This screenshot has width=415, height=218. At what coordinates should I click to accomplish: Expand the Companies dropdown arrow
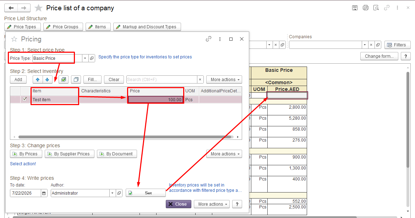pyautogui.click(x=365, y=45)
